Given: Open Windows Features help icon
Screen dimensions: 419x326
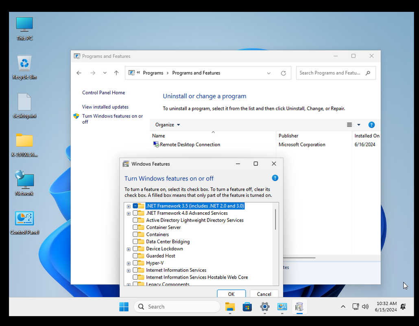Looking at the screenshot, I should (x=275, y=178).
